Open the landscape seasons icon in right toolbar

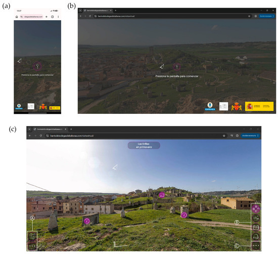(x=256, y=218)
